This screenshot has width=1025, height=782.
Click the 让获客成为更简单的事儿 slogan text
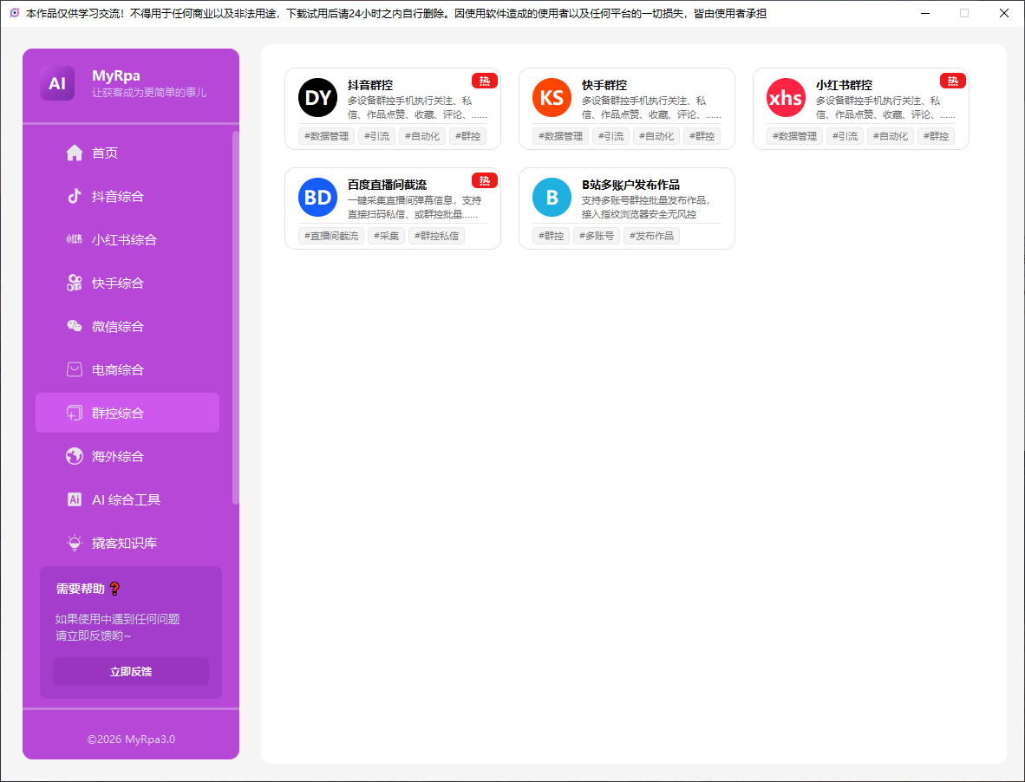click(149, 93)
